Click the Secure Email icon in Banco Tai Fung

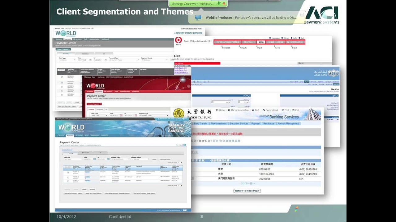pos(264,110)
